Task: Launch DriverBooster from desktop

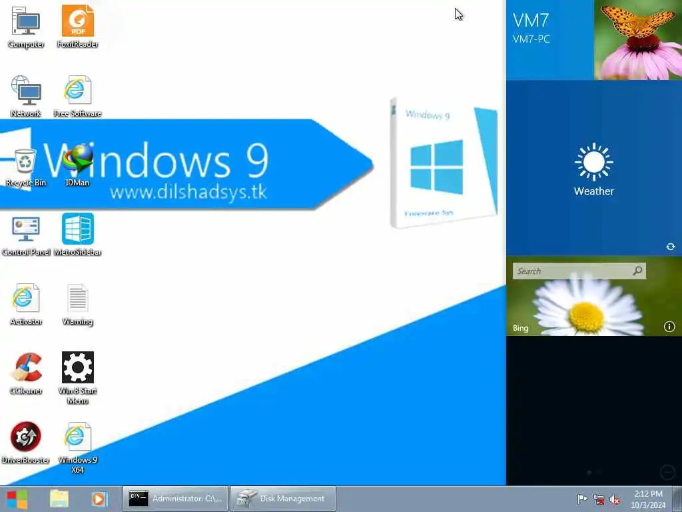Action: click(26, 443)
